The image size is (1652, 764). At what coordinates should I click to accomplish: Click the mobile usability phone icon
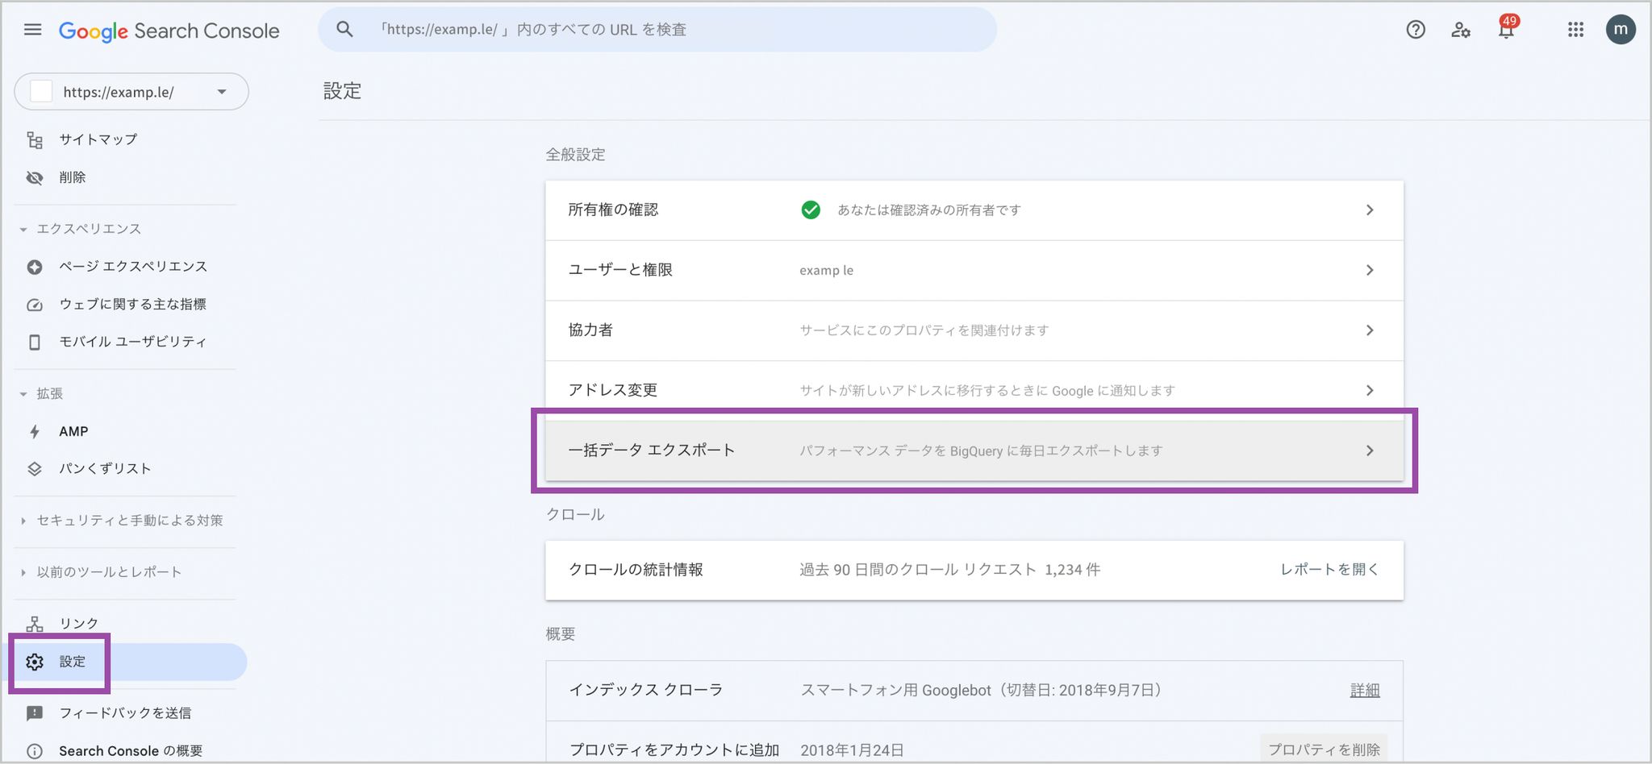point(35,343)
